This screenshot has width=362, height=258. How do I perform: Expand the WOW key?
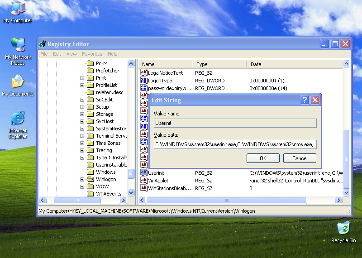tap(82, 186)
